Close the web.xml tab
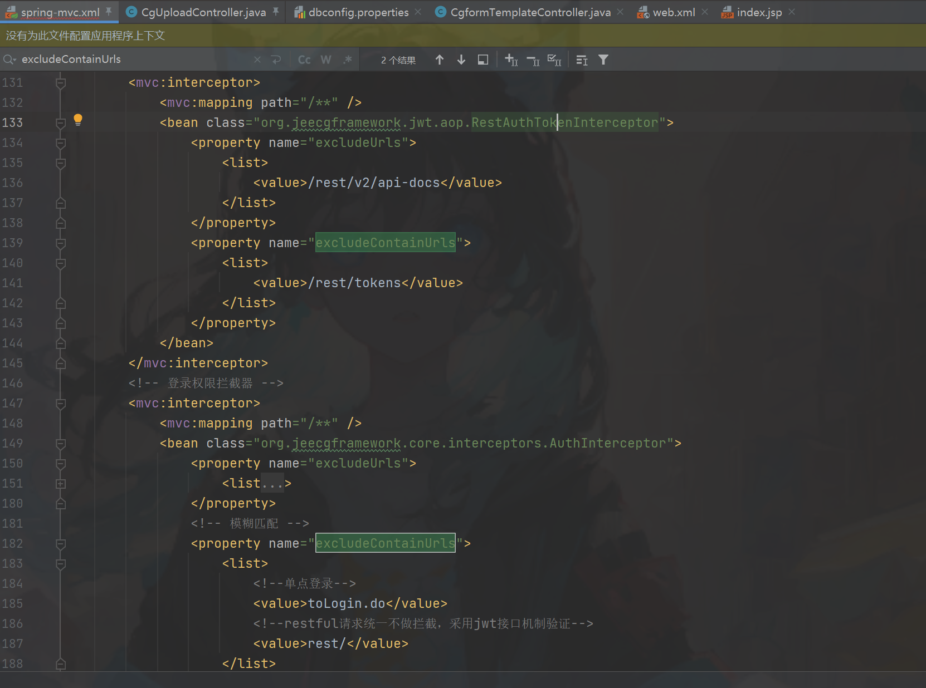 coord(705,12)
